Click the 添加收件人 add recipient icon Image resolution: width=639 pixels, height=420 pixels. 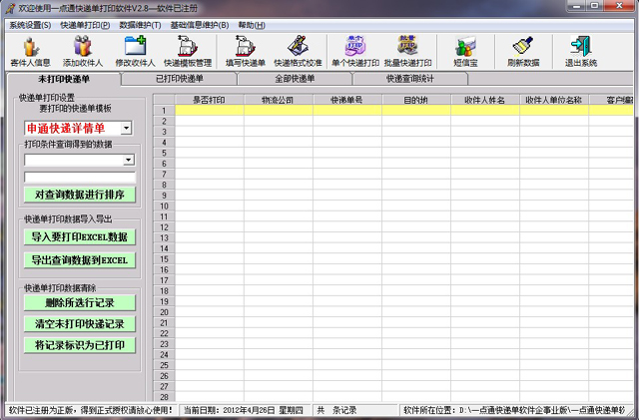[83, 52]
